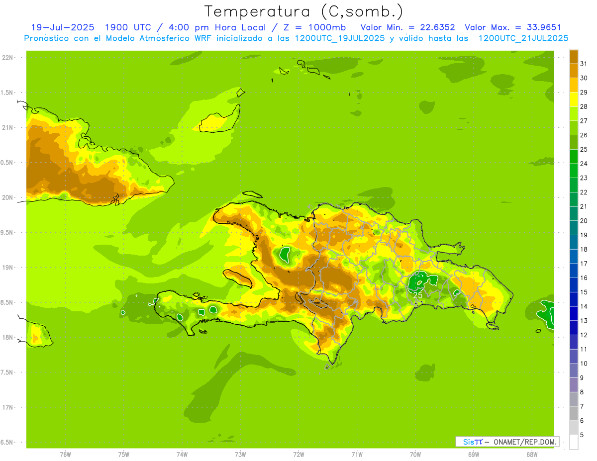597x461 pixels.
Task: Click the "71W" longitude label
Action: point(357,454)
